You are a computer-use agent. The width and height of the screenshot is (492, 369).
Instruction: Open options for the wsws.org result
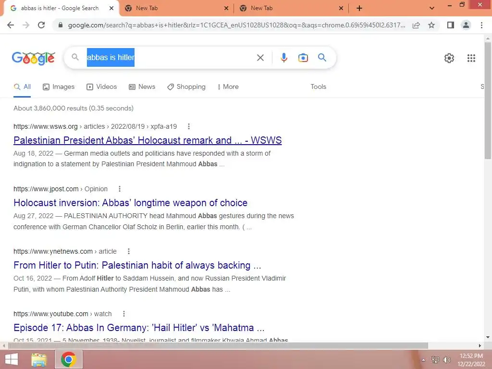188,126
